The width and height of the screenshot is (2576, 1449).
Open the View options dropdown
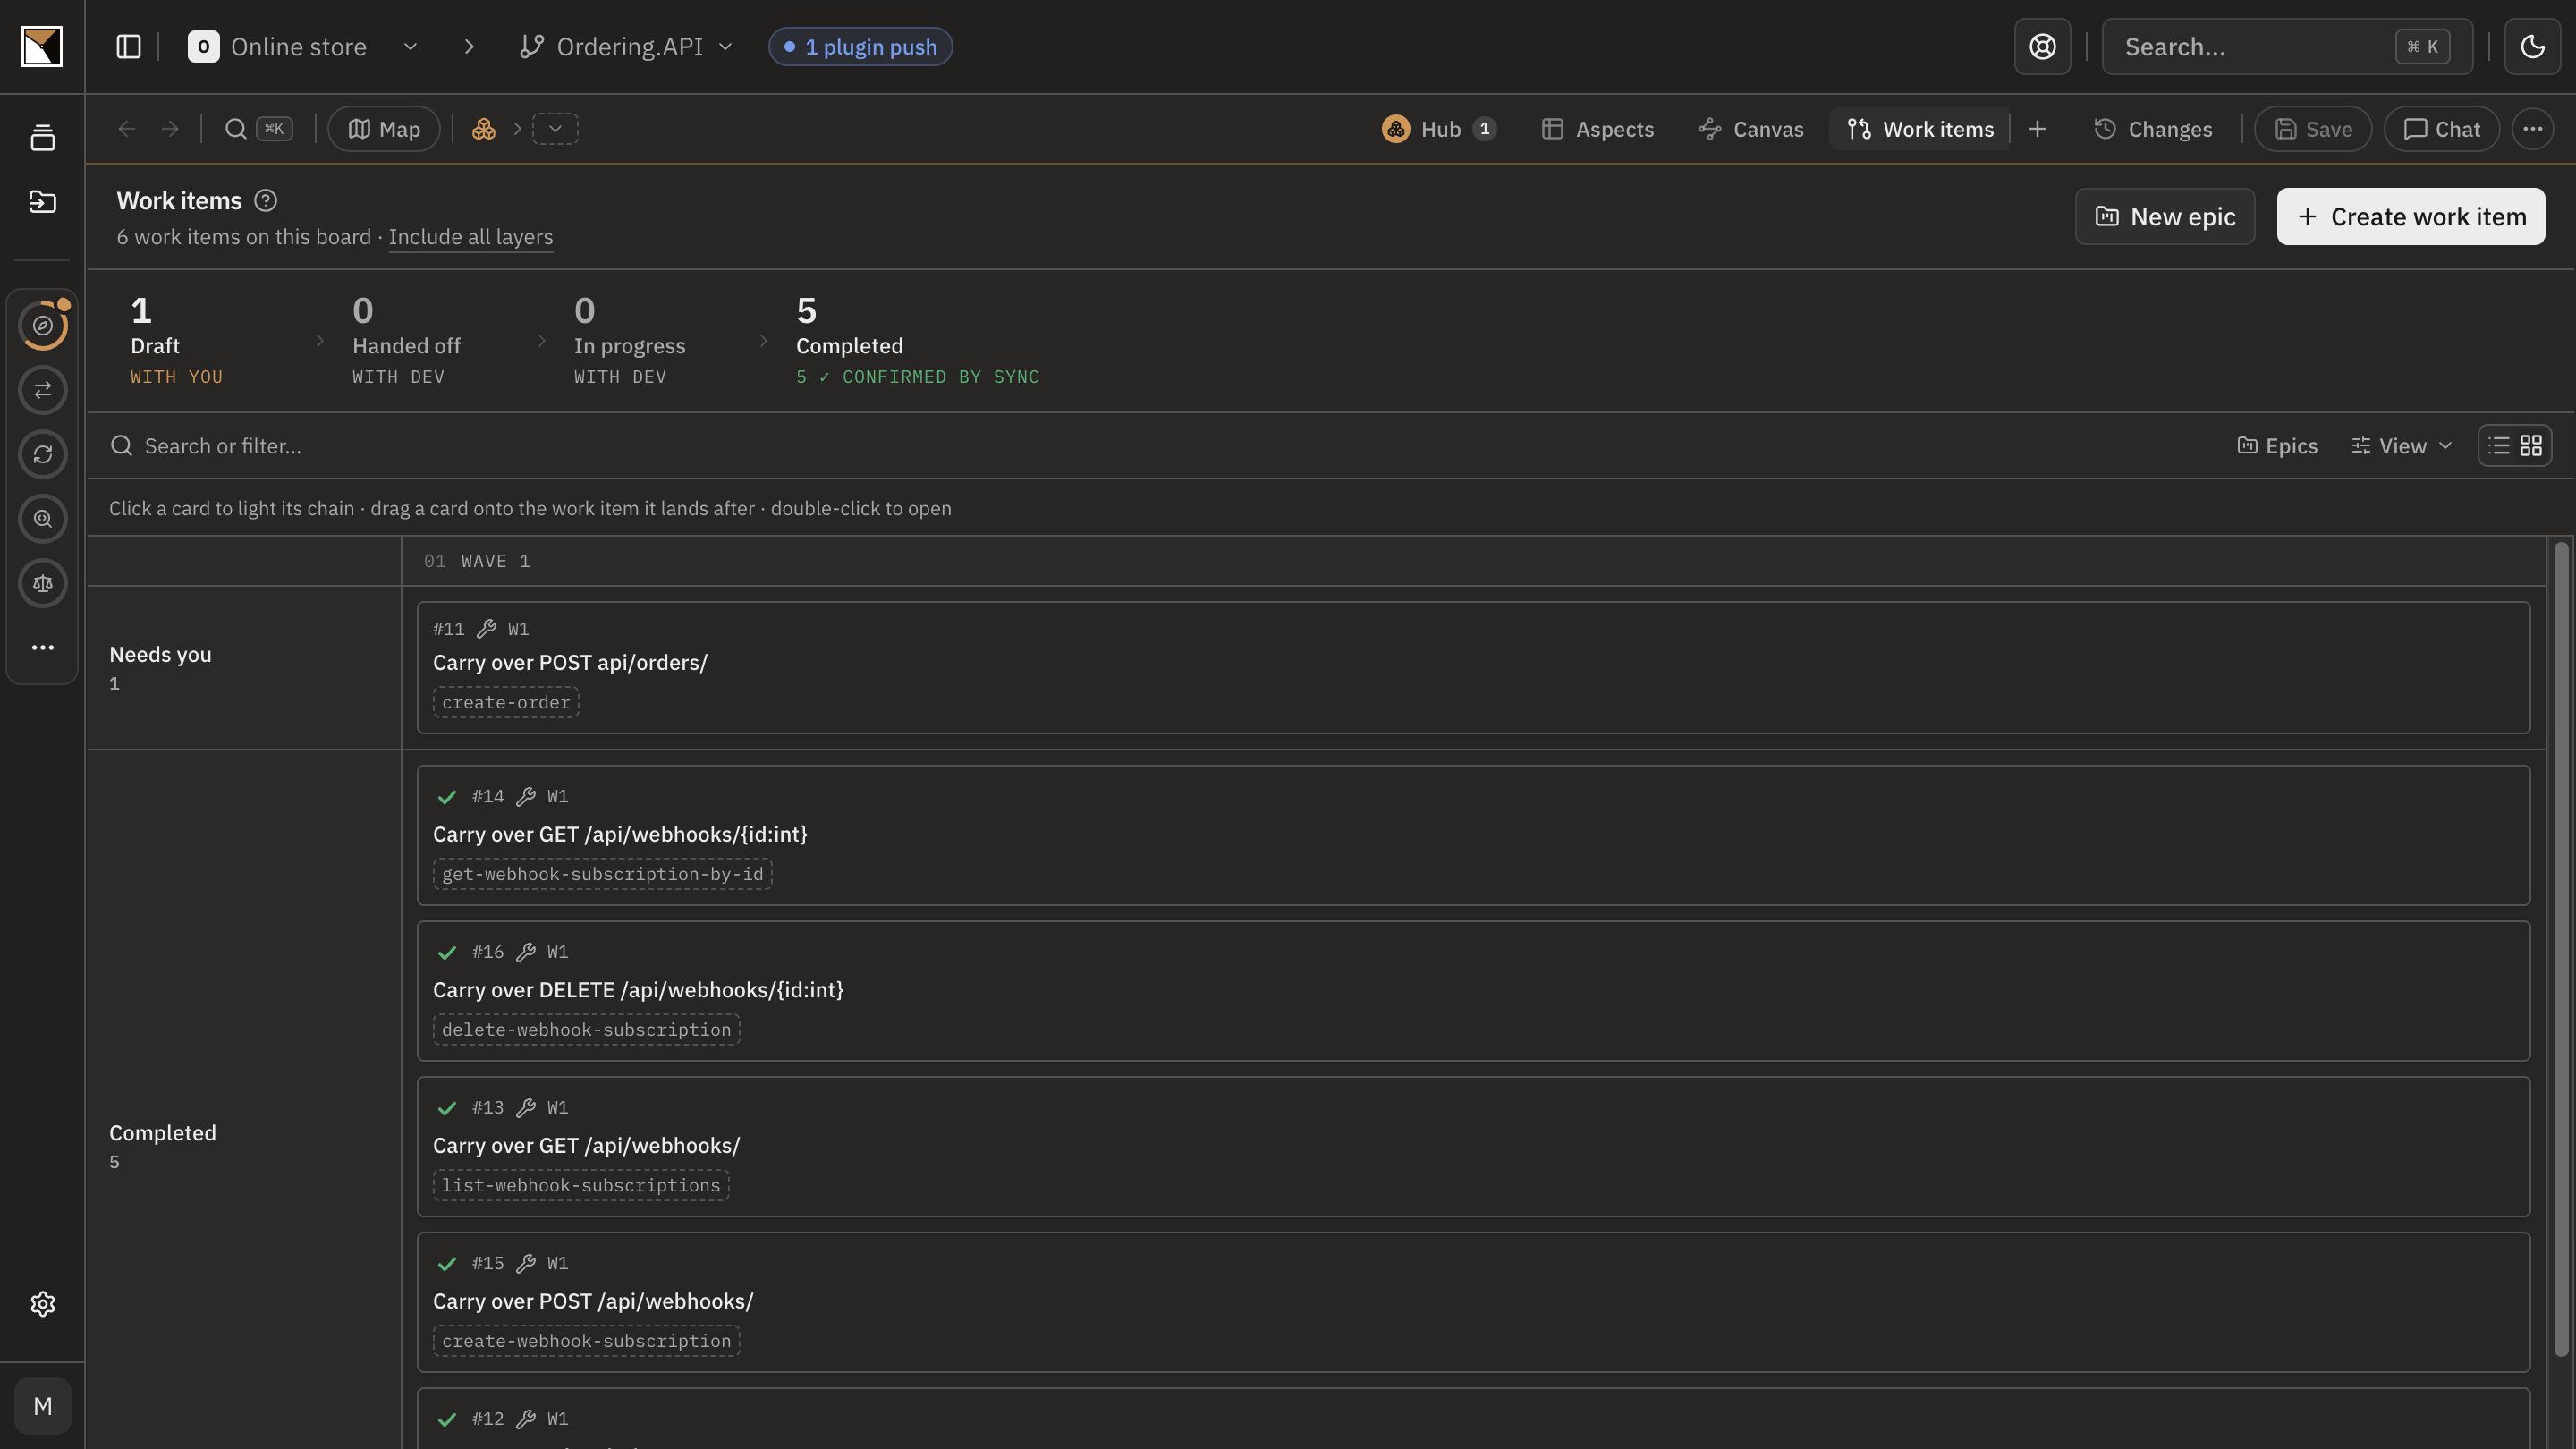point(2401,446)
